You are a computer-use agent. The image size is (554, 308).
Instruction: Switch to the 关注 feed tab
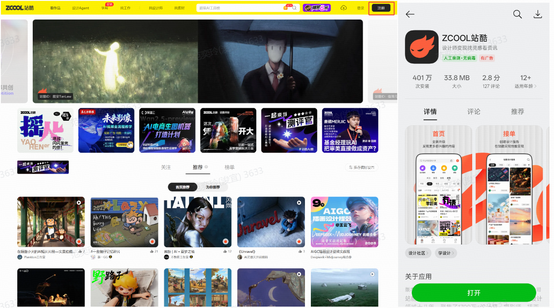(x=166, y=167)
